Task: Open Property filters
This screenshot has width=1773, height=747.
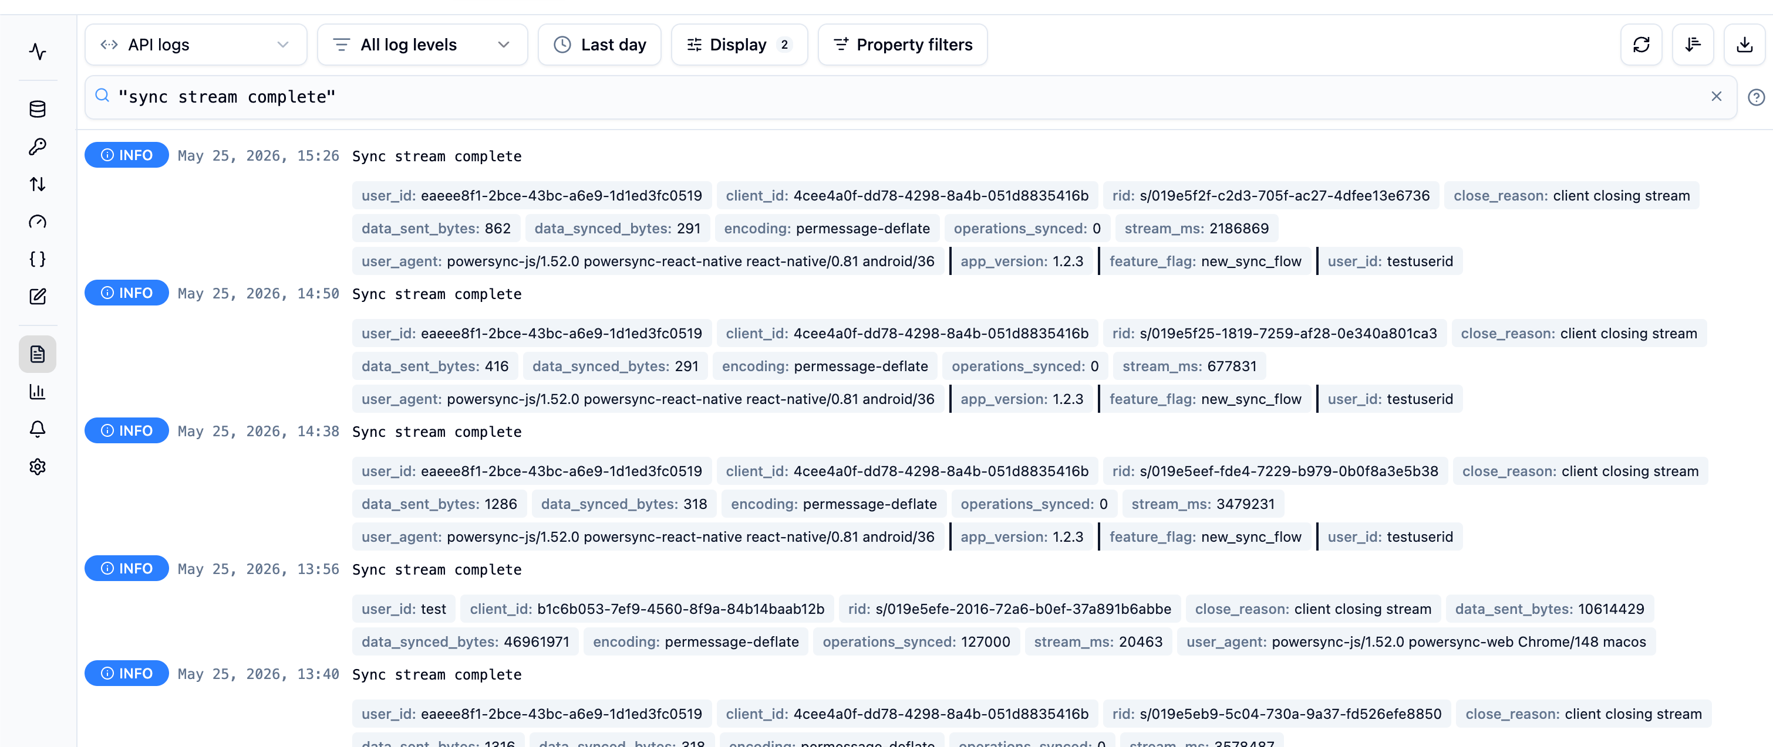Action: coord(902,45)
